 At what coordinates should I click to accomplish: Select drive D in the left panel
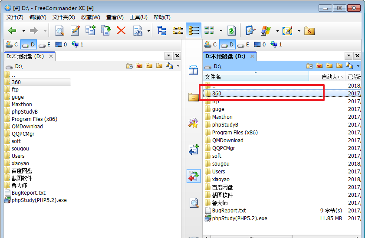(x=28, y=44)
